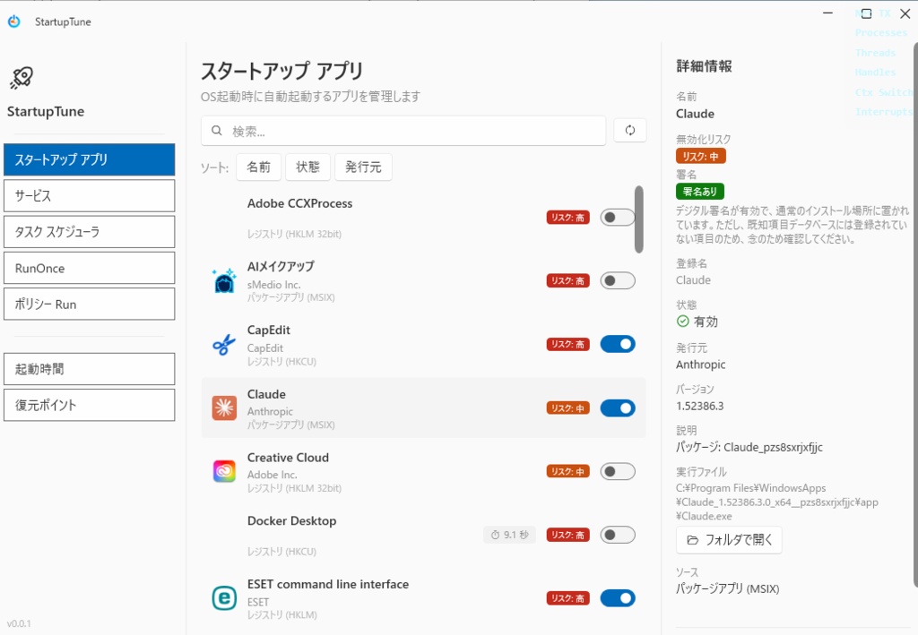The image size is (918, 635).
Task: Open the RunOnce section
Action: 89,269
